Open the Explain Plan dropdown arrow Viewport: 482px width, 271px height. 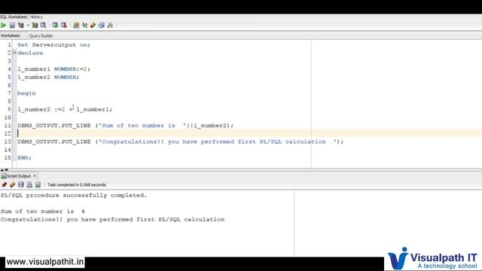click(x=28, y=25)
